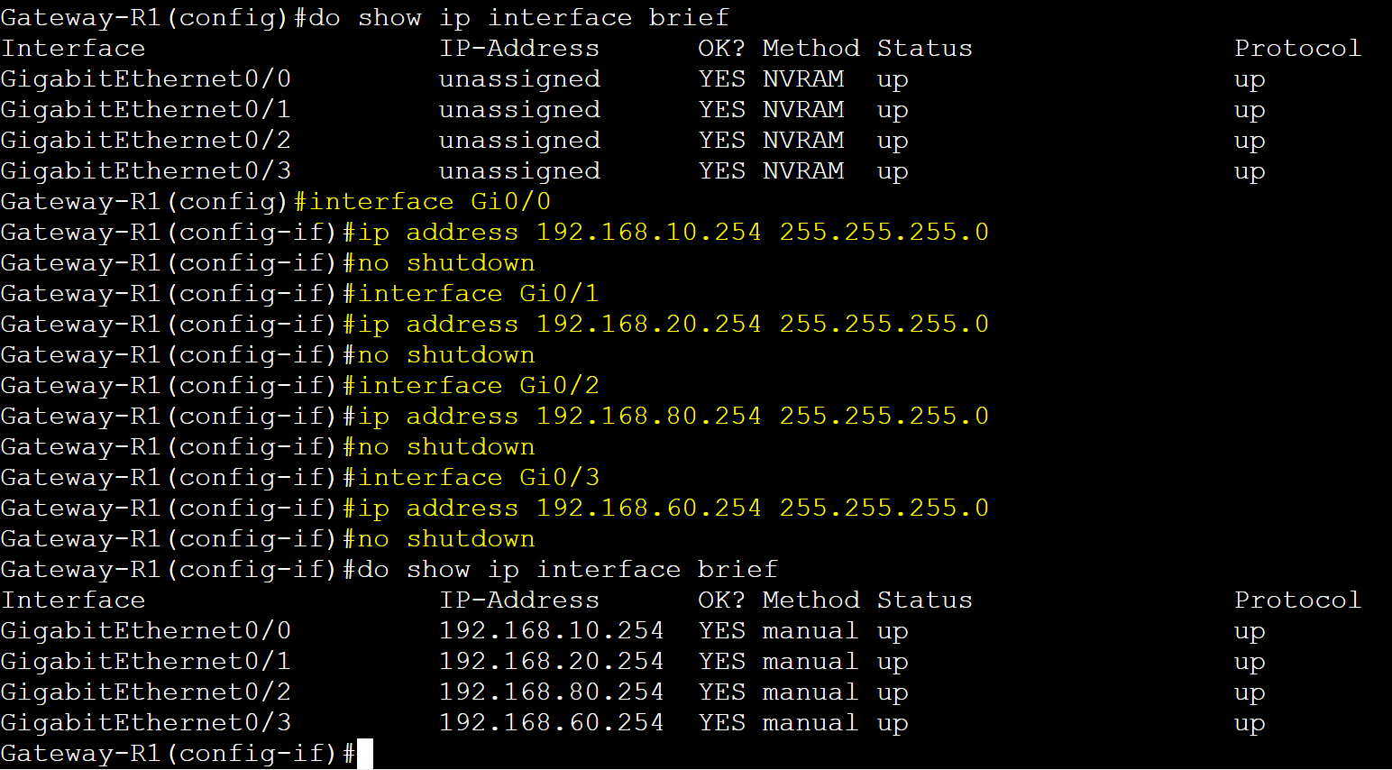Click 192.168.80.254 in the bottom table
The width and height of the screenshot is (1392, 770).
tap(551, 692)
